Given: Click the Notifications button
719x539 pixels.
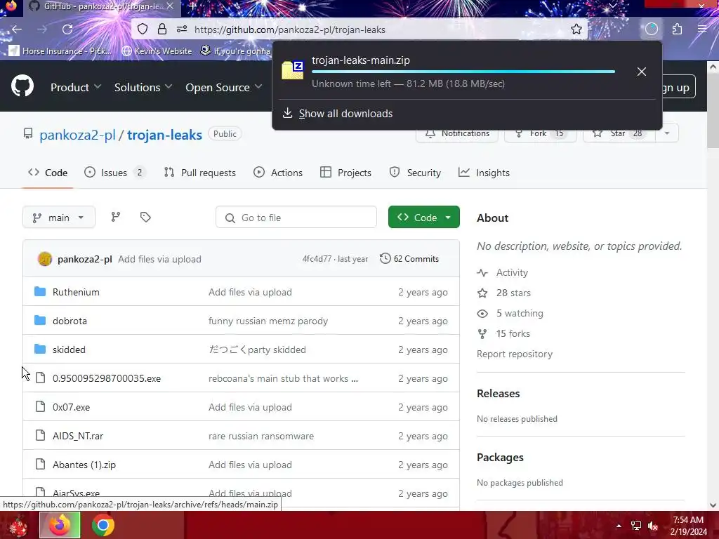Looking at the screenshot, I should tap(456, 133).
